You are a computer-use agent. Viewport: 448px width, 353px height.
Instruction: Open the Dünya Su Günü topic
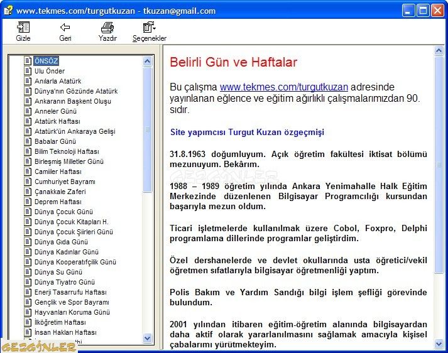tap(58, 272)
